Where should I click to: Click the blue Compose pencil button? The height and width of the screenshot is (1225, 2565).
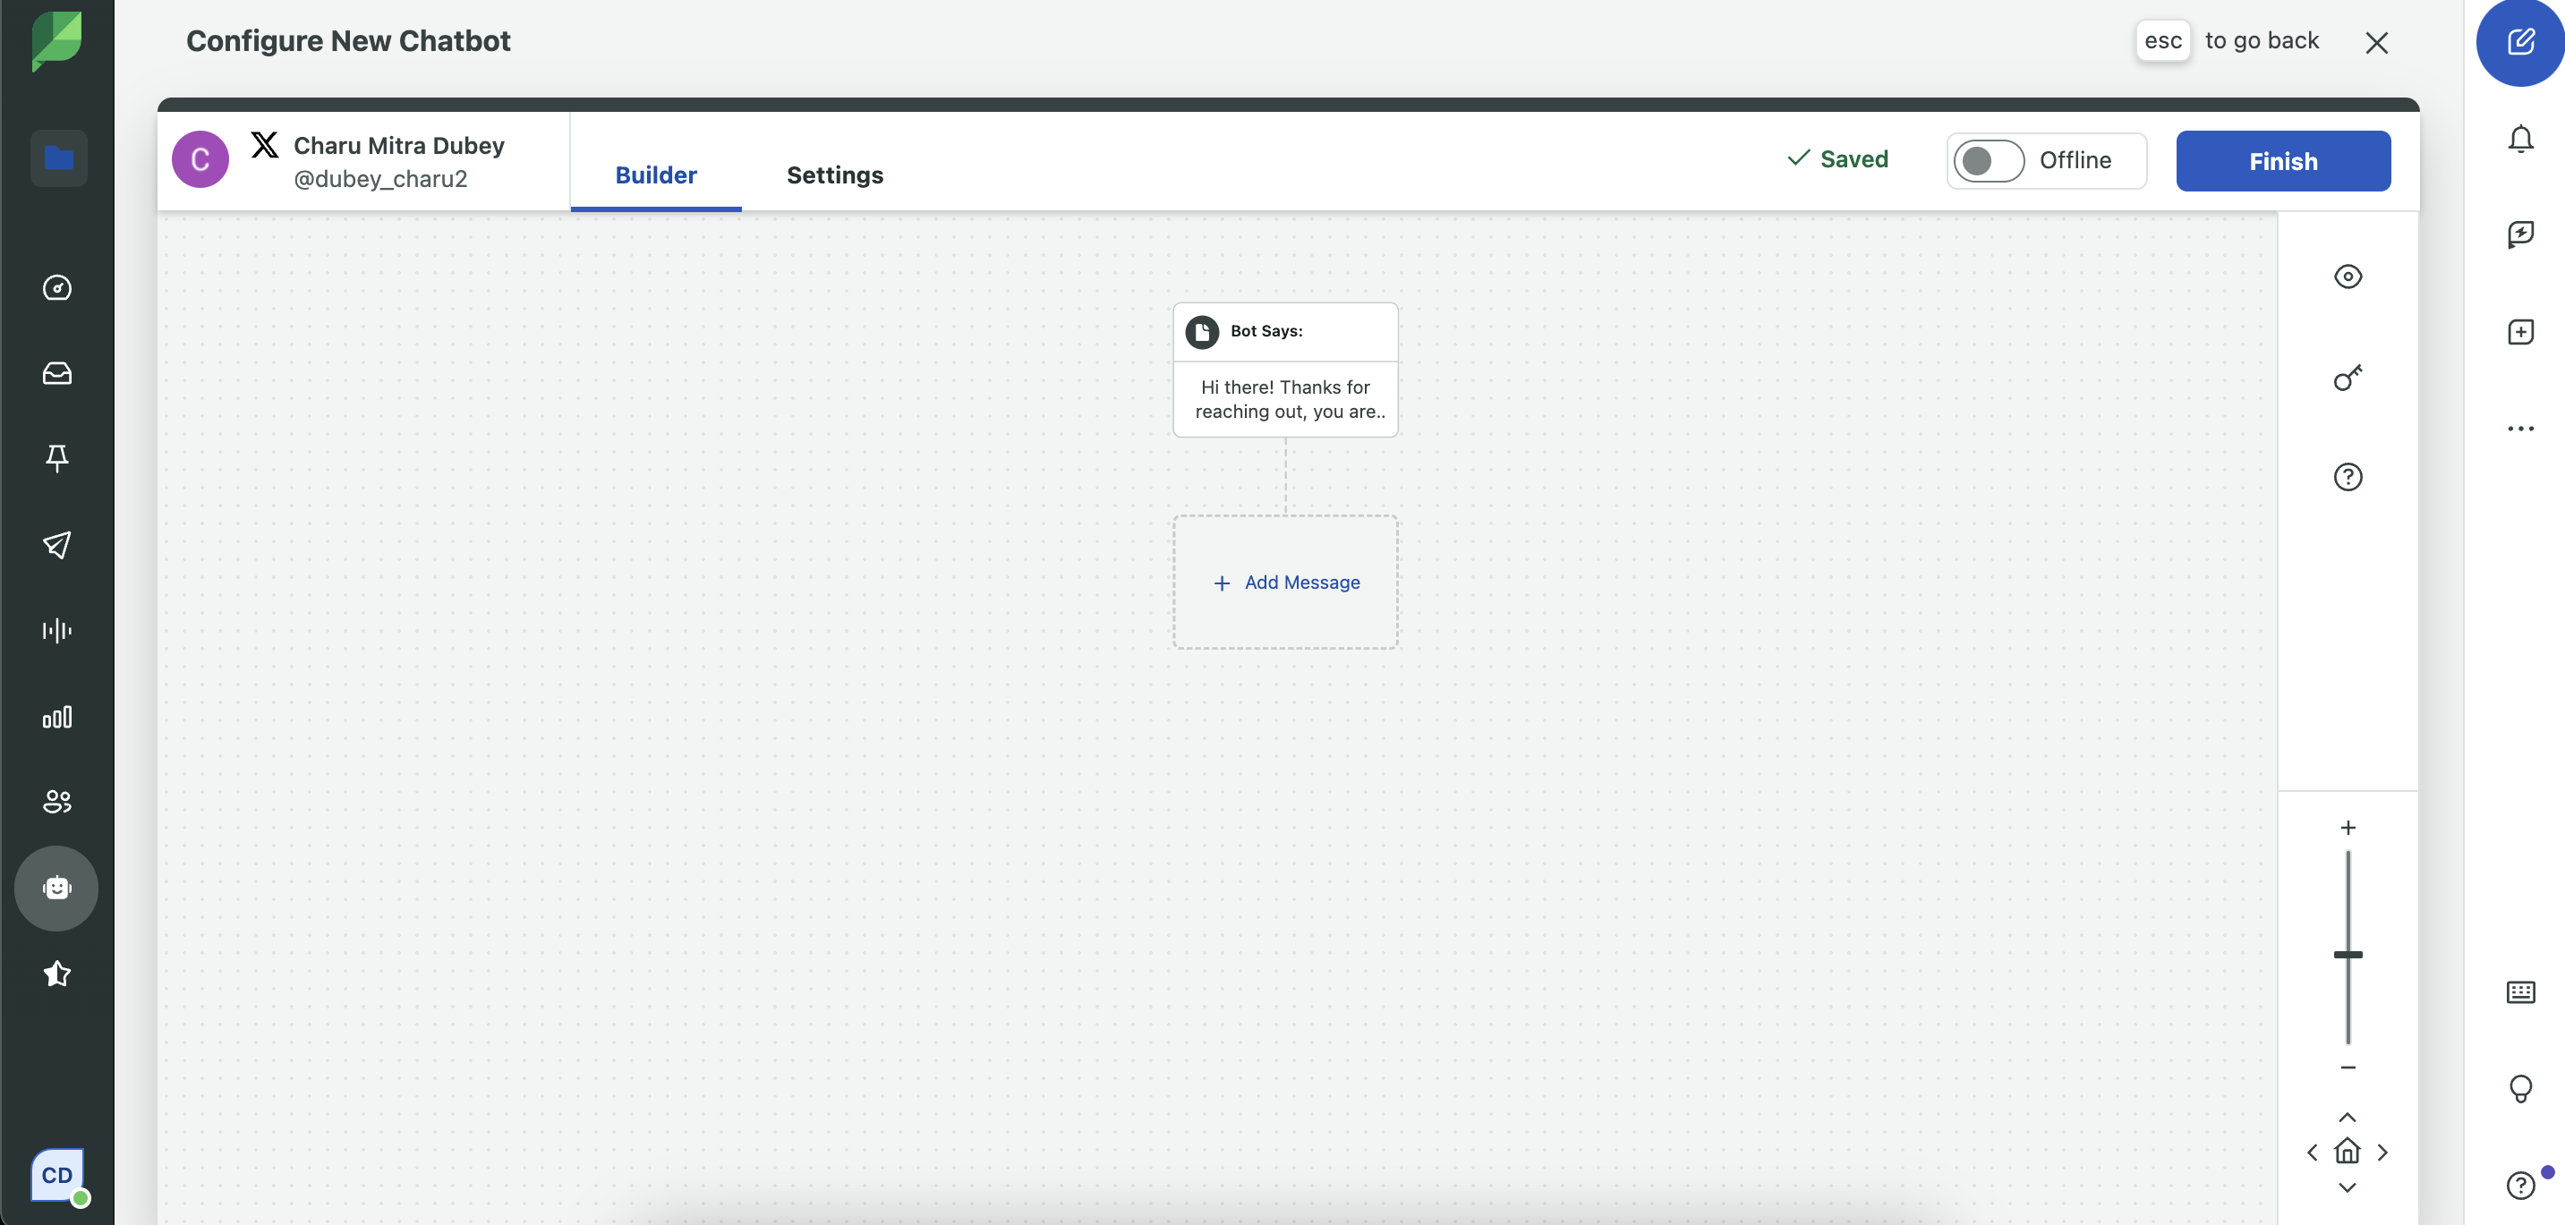tap(2520, 42)
